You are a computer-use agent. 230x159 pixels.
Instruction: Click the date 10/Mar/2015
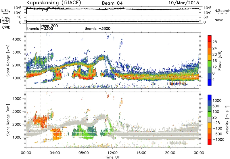[x=184, y=3]
